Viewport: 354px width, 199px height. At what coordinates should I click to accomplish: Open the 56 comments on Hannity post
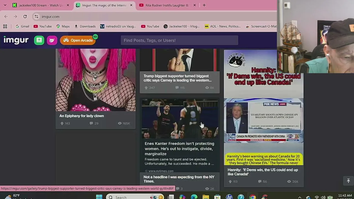tap(263, 182)
